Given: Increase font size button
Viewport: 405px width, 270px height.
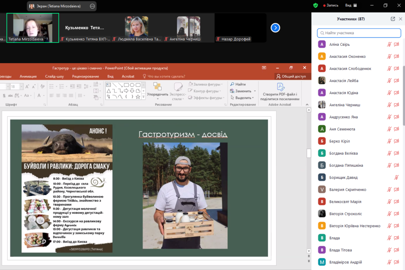Looking at the screenshot, I should pyautogui.click(x=28, y=87).
